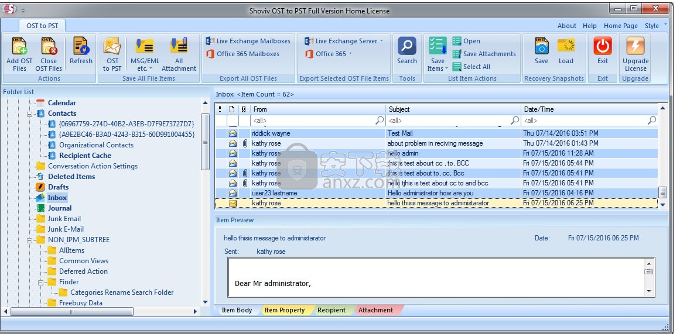This screenshot has height=334, width=680.
Task: Switch to the Item Body tab
Action: (237, 310)
